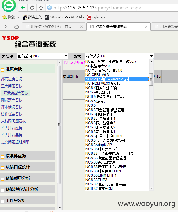Image resolution: width=178 pixels, height=212 pixels.
Task: Open the 收藏 favorites star icon
Action: click(x=4, y=17)
